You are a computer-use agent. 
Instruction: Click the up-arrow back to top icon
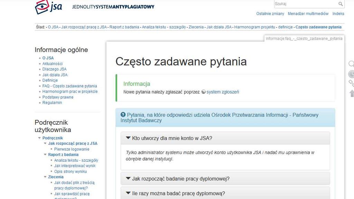point(352,93)
